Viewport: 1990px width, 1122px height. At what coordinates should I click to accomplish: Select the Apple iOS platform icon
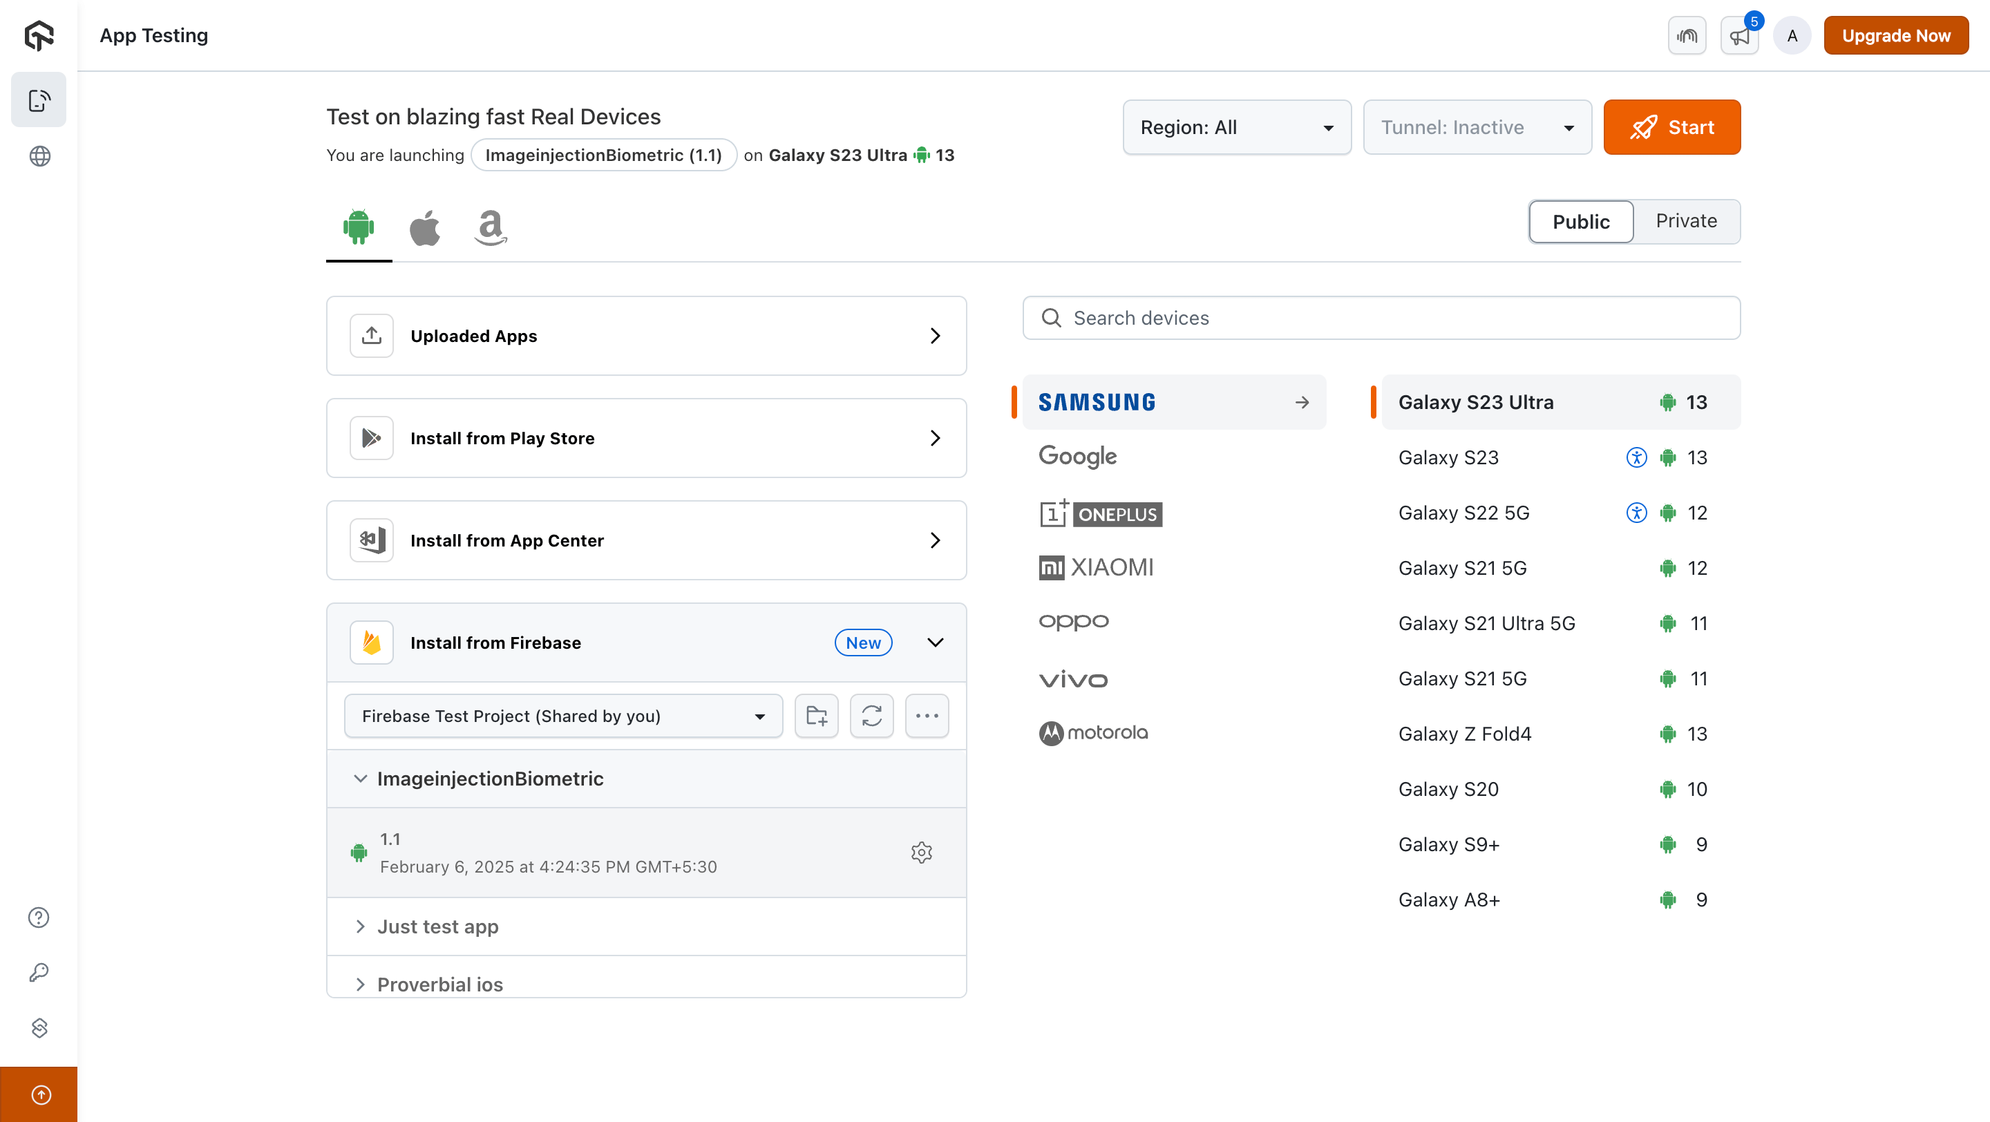424,228
